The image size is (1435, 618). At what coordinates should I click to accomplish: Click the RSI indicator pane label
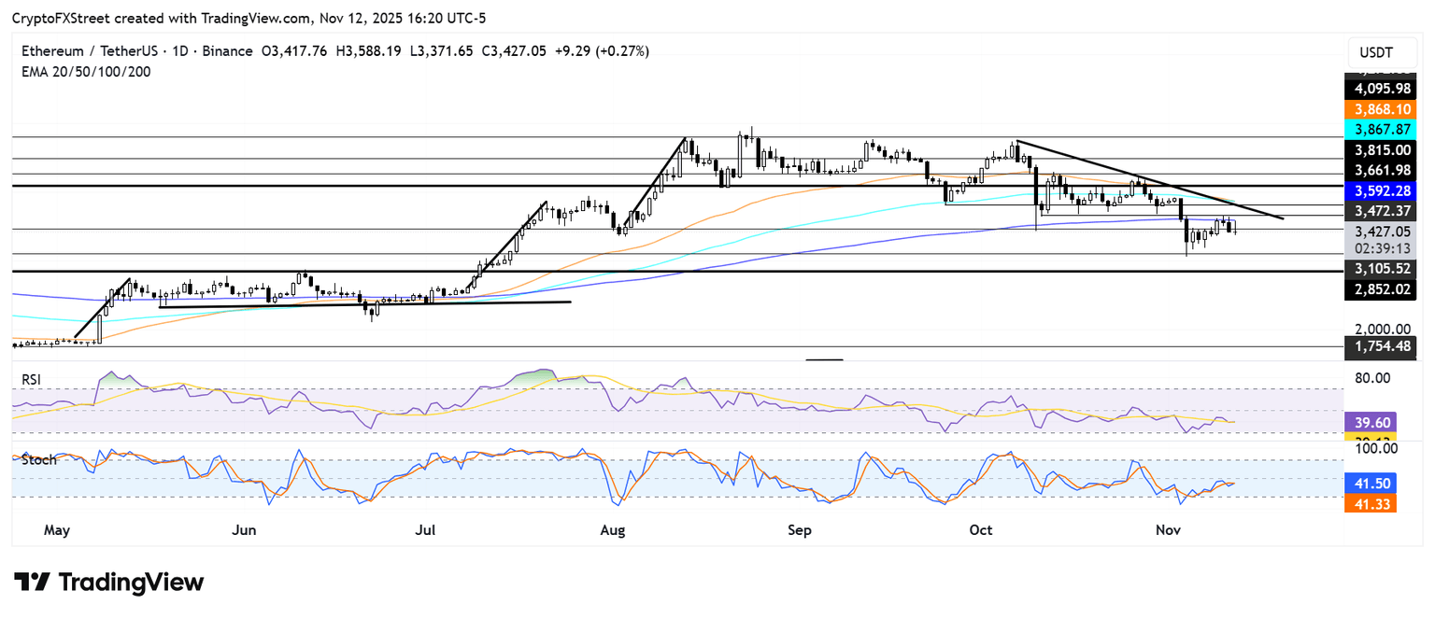coord(33,380)
